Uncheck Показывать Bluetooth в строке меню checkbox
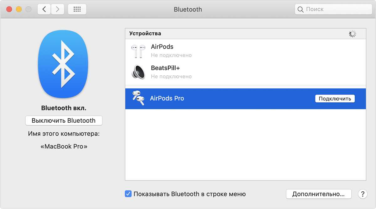This screenshot has width=376, height=209. tap(128, 194)
